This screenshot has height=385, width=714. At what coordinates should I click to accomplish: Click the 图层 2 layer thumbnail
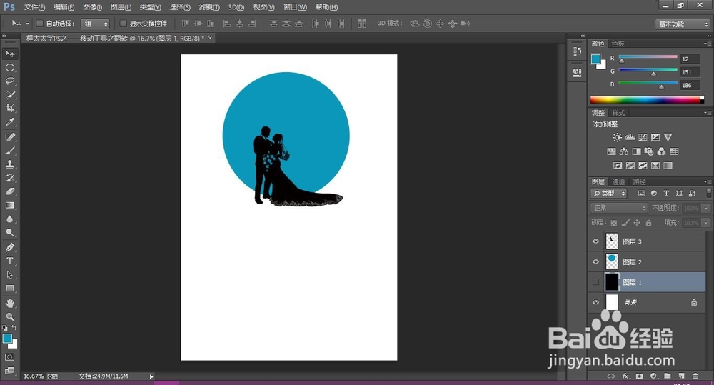[x=612, y=261]
